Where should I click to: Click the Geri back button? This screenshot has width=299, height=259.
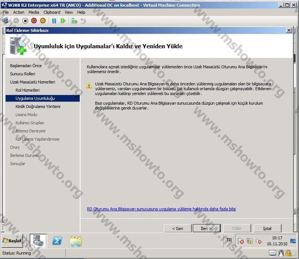[x=178, y=229]
